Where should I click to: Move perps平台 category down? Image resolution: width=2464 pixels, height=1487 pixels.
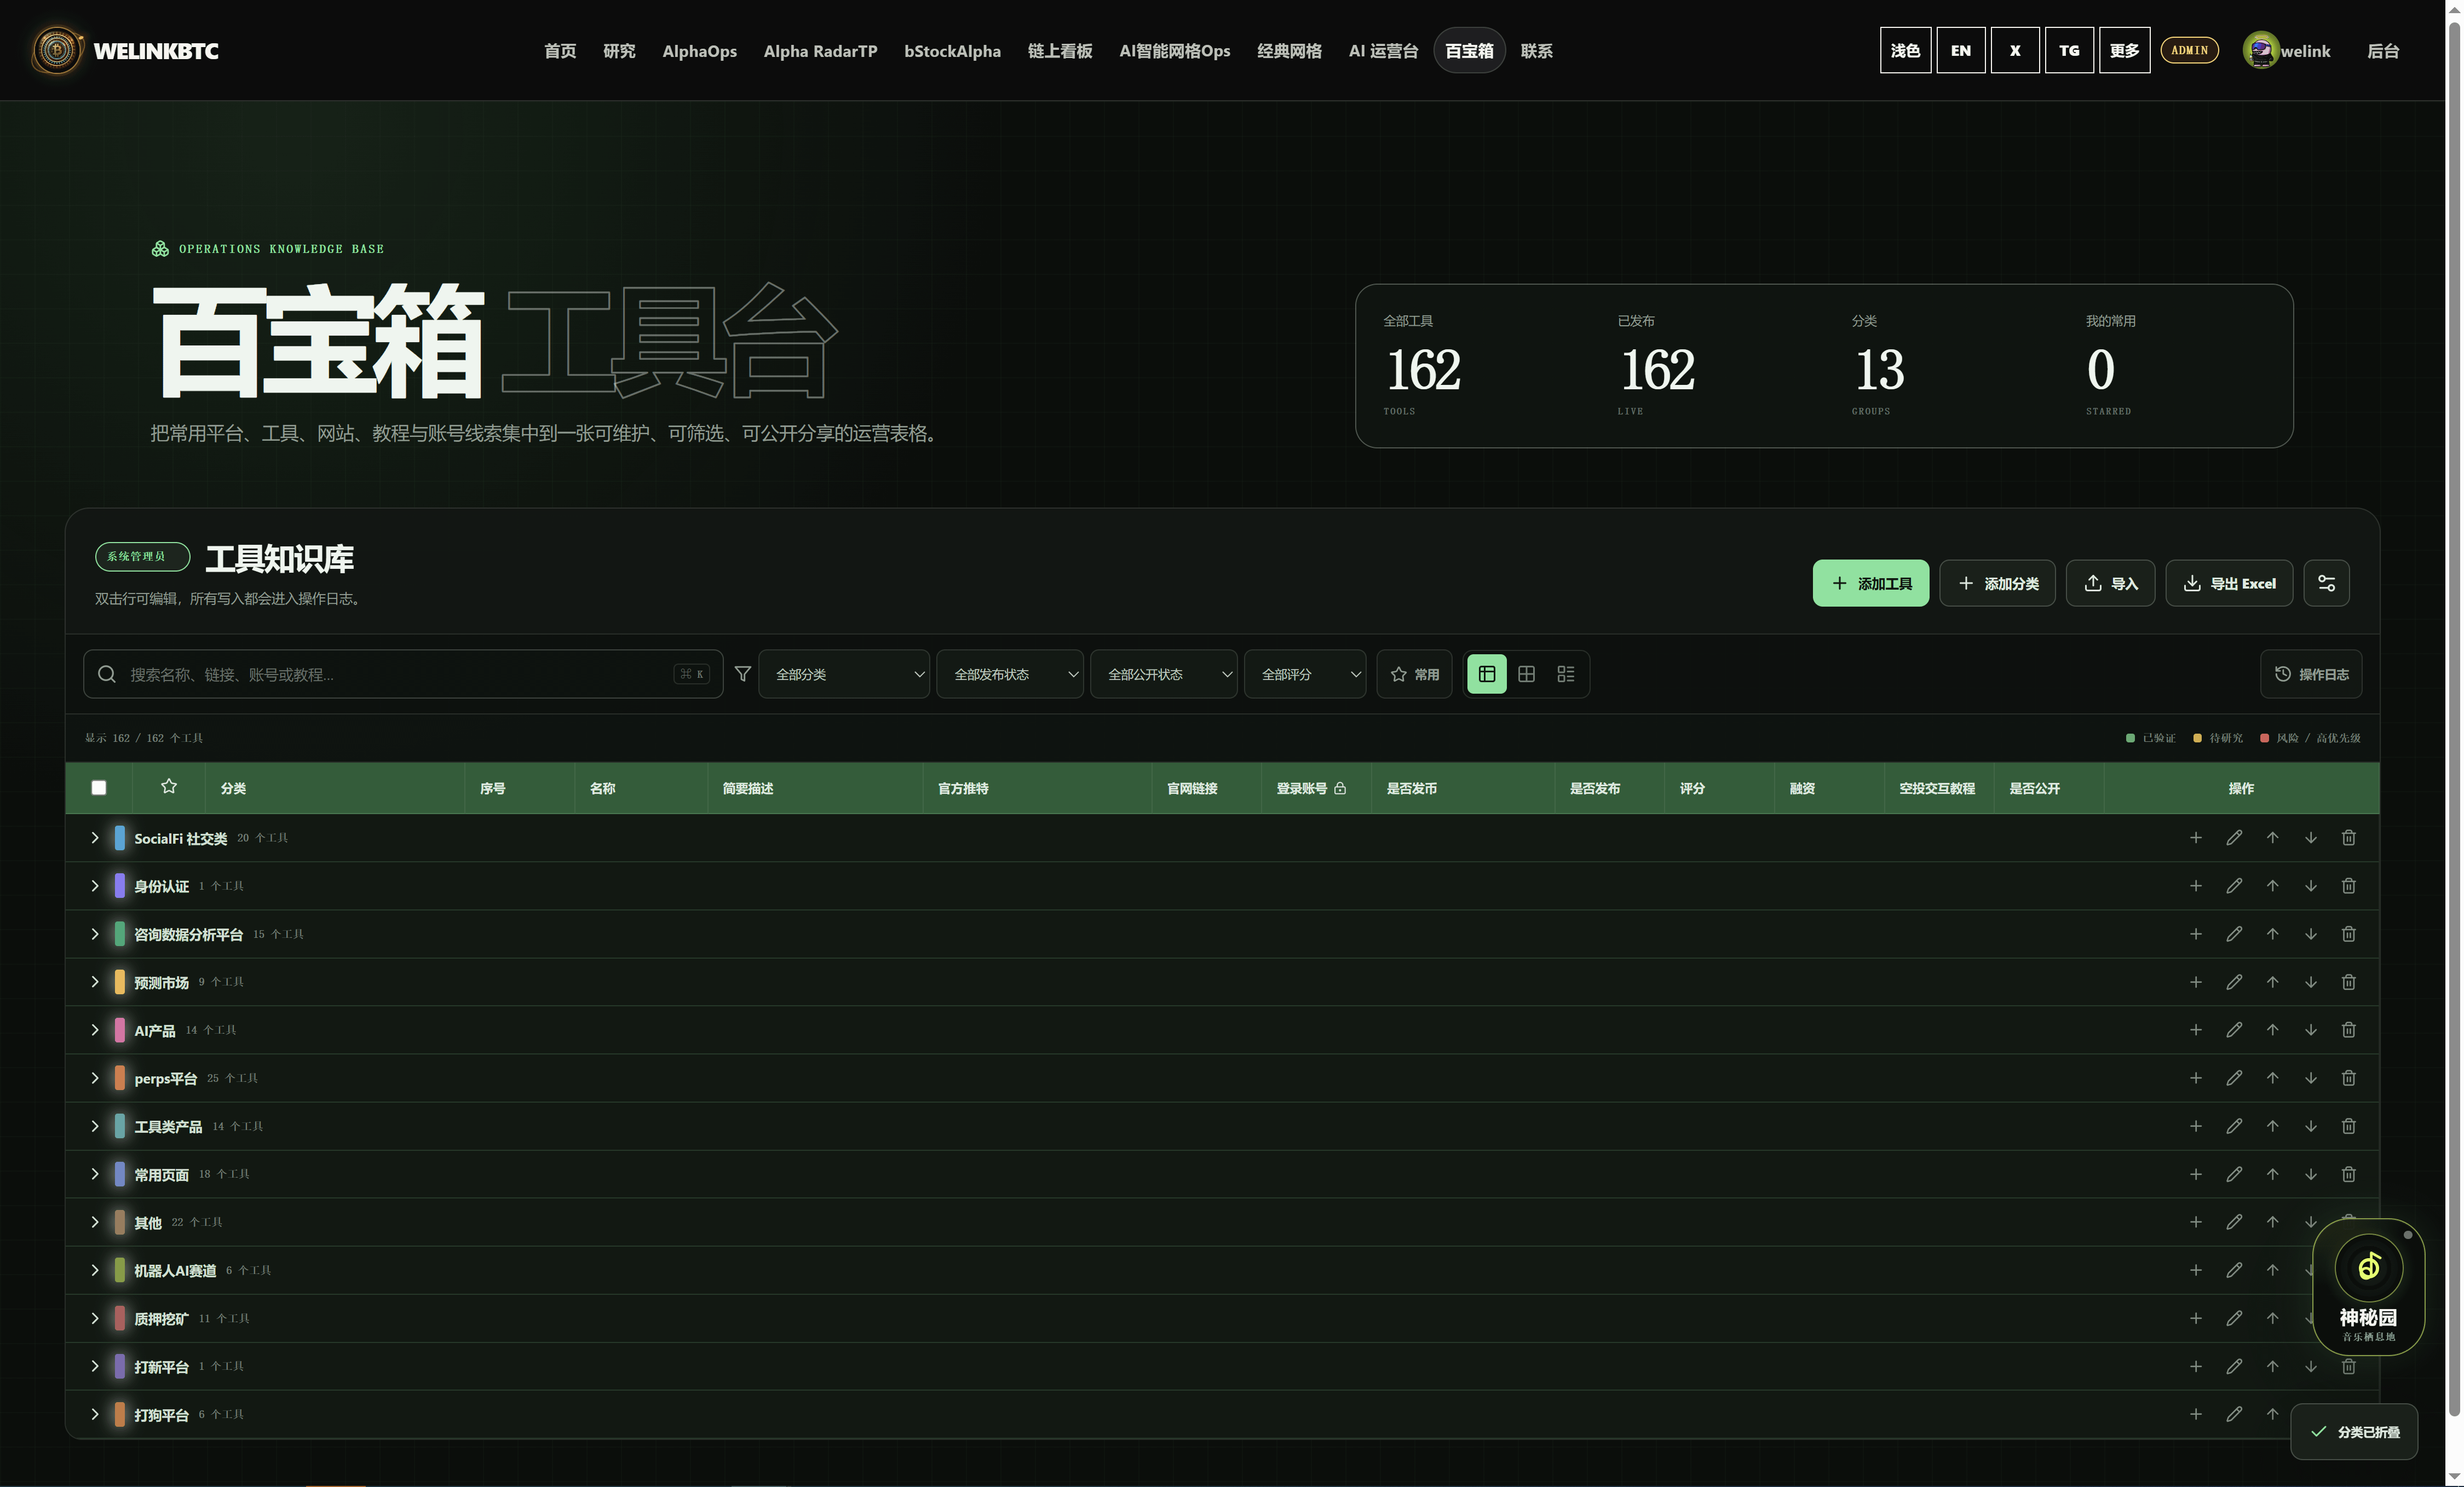click(2310, 1078)
